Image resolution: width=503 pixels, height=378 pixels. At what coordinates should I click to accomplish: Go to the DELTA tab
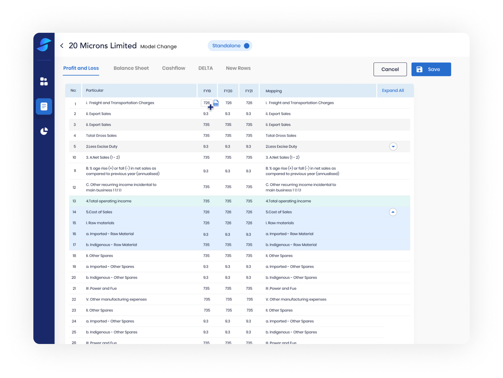[x=205, y=68]
